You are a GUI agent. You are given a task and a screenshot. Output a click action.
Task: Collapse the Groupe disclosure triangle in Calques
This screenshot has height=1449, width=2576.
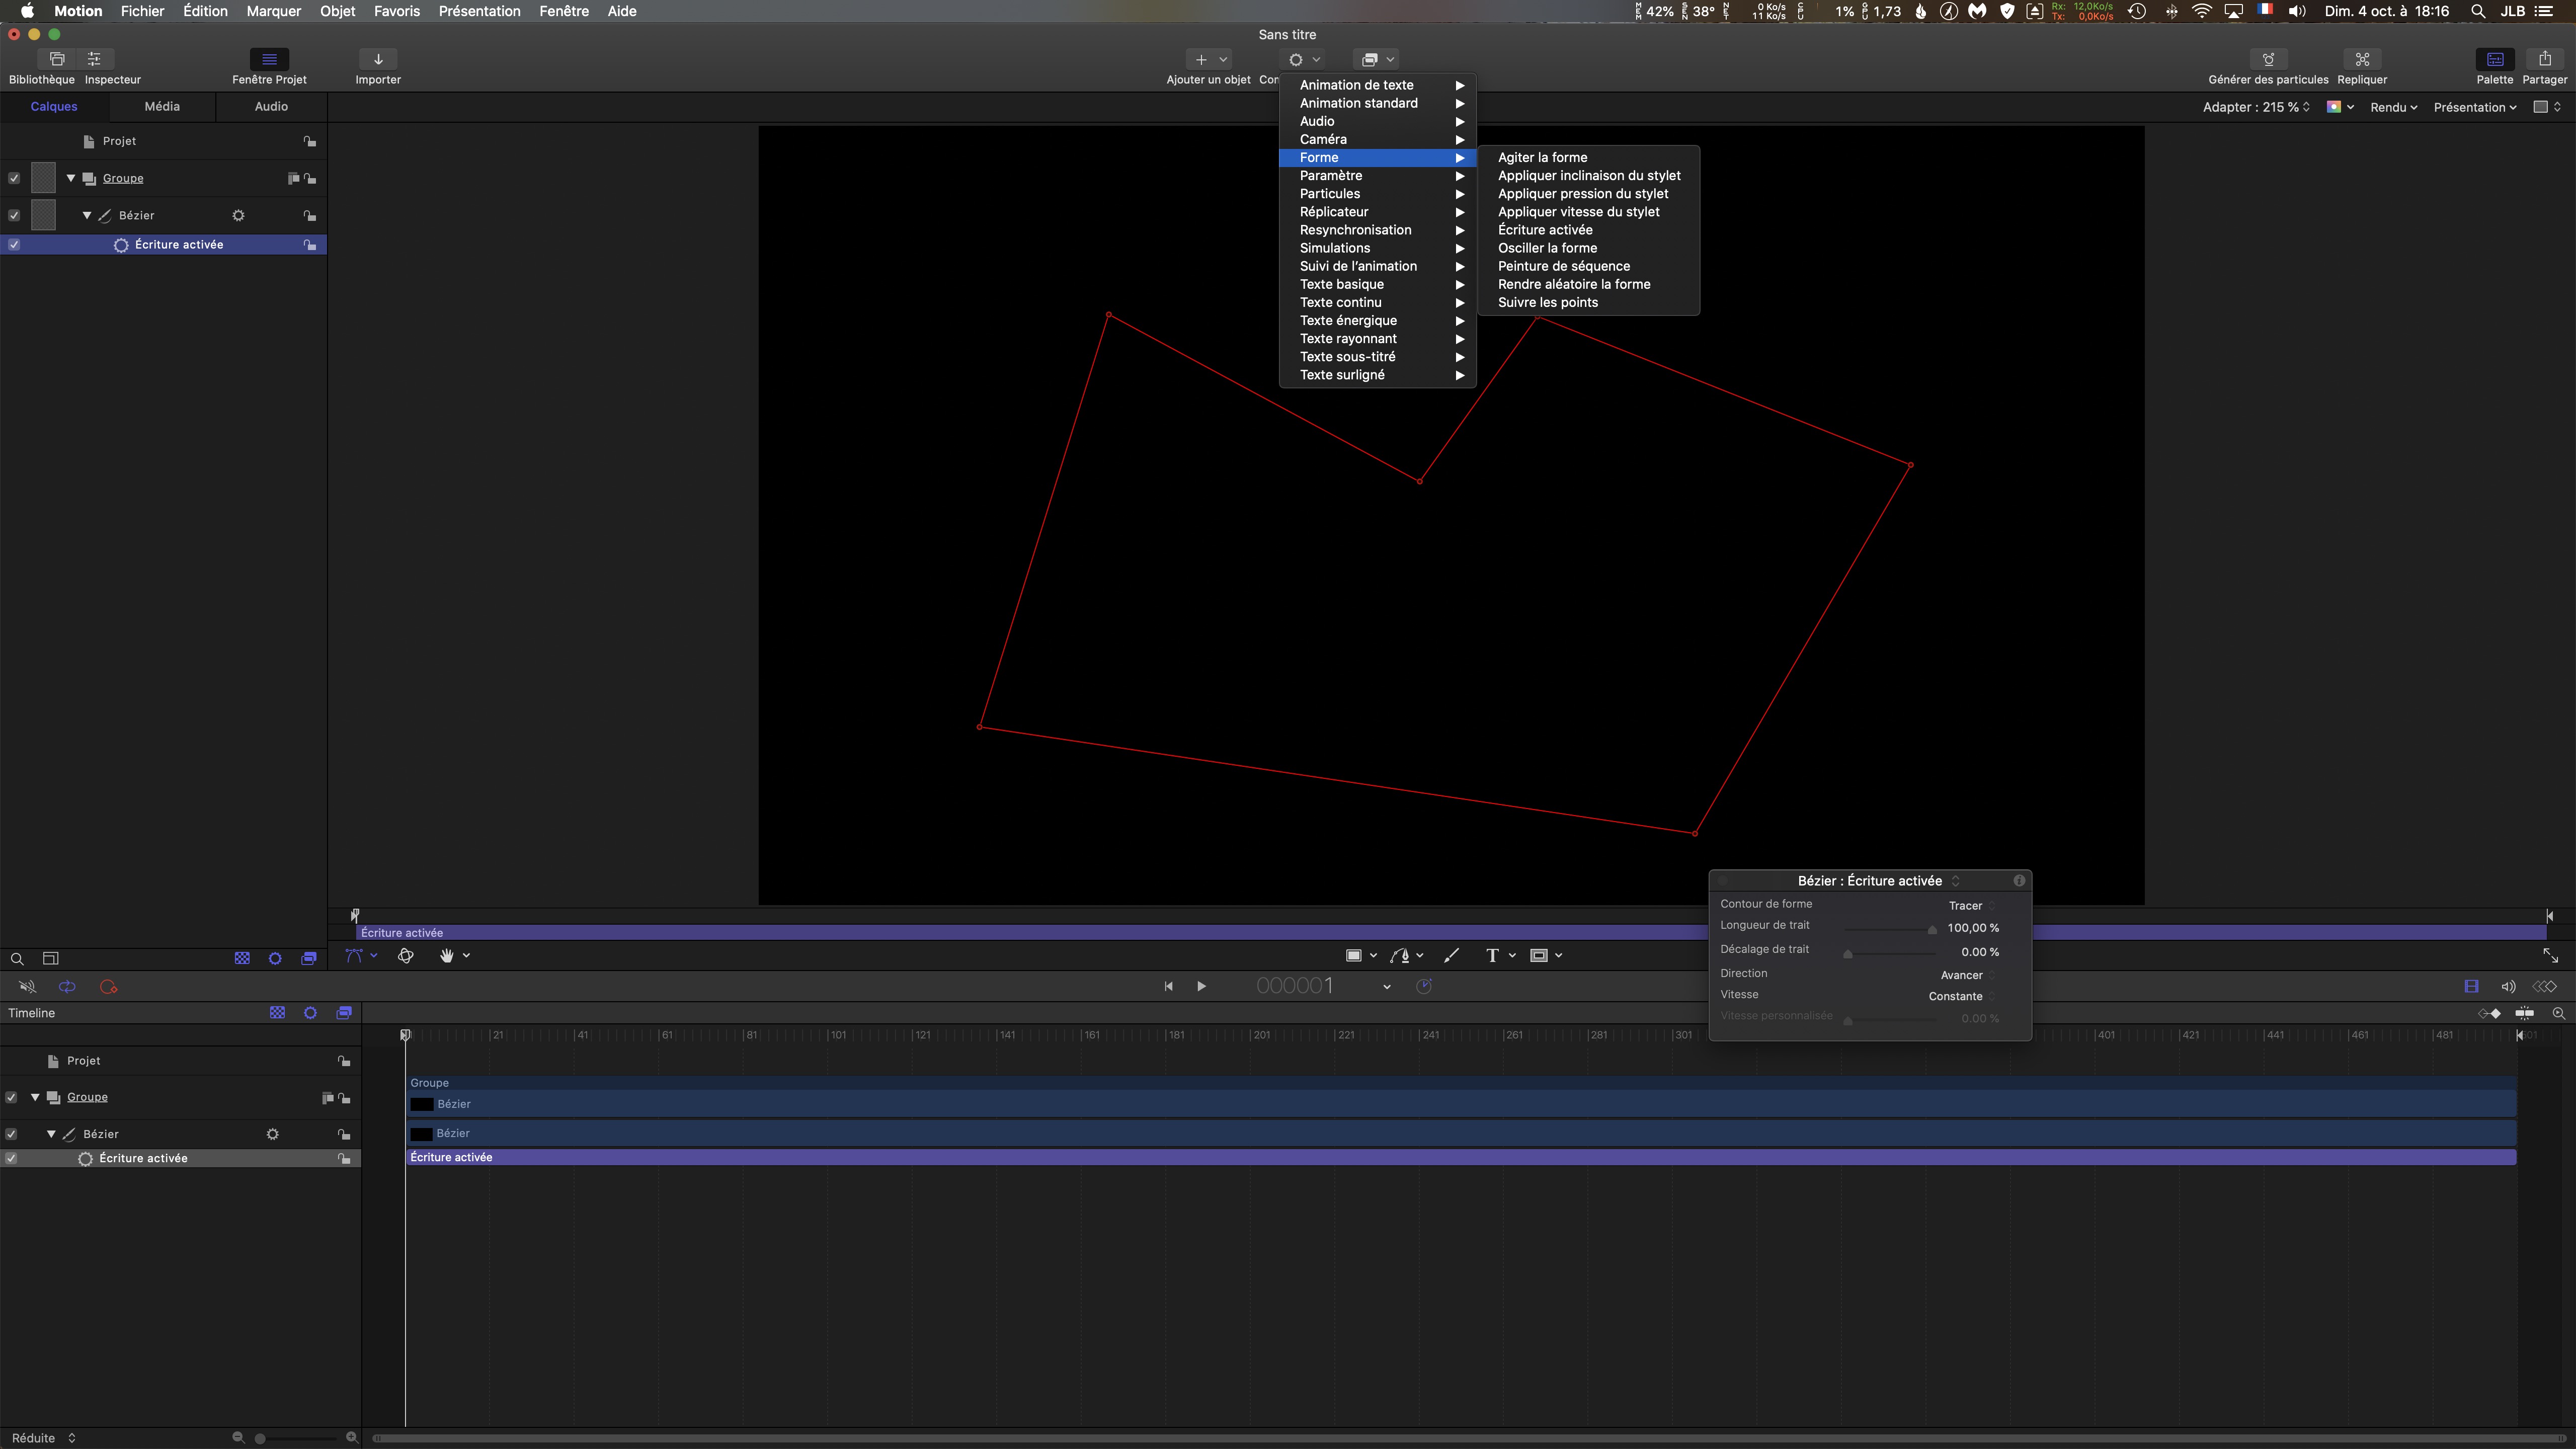coord(71,178)
